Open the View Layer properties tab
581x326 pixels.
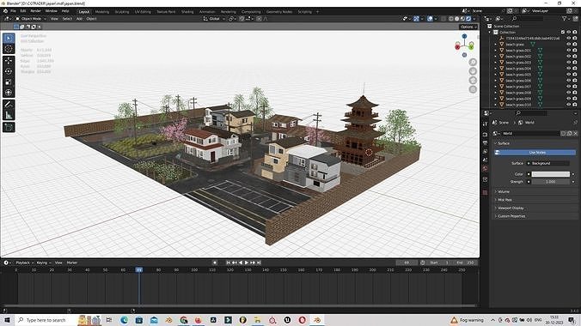(485, 151)
